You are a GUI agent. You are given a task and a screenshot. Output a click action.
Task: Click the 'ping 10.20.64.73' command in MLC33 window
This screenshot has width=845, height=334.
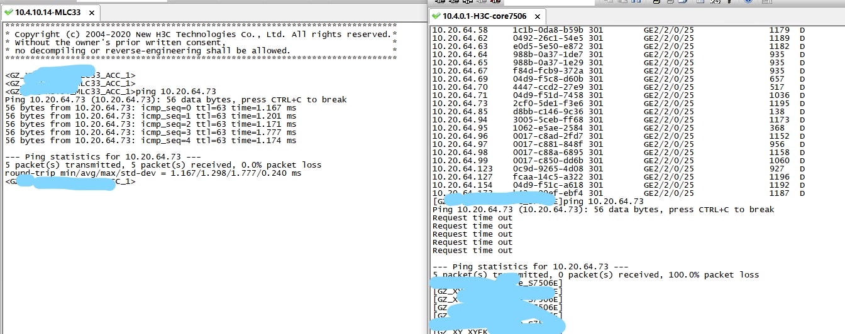[x=176, y=92]
